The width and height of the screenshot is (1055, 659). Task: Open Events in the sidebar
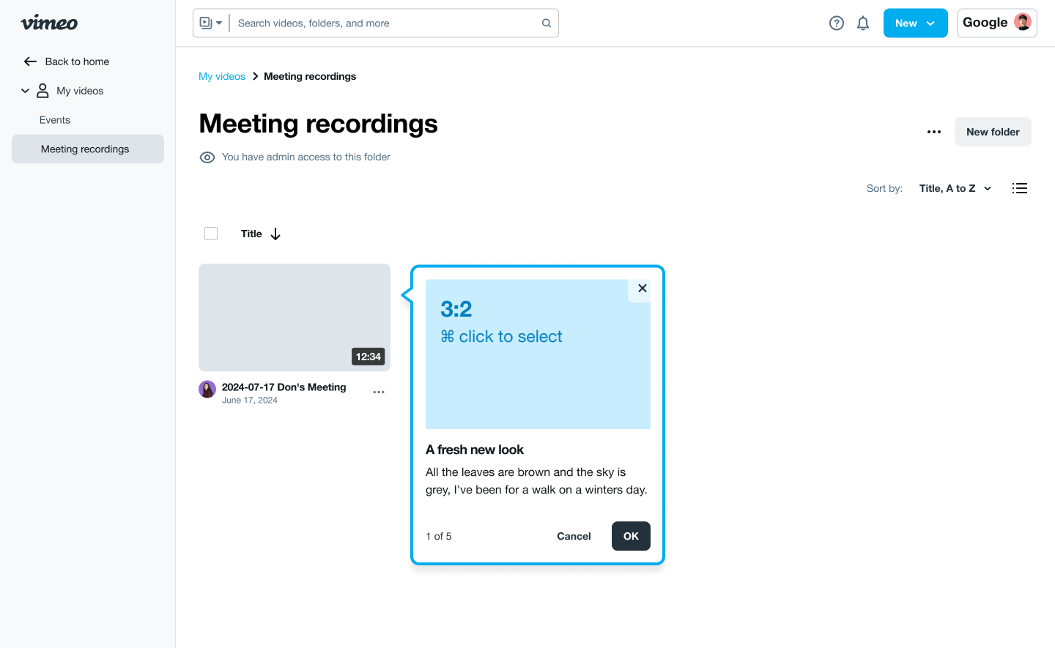coord(55,120)
